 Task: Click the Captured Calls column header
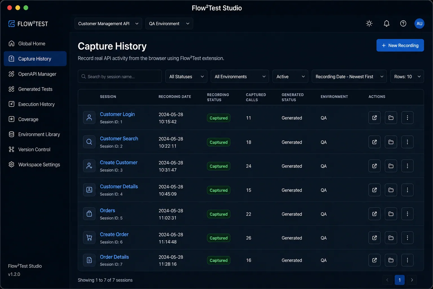[256, 97]
